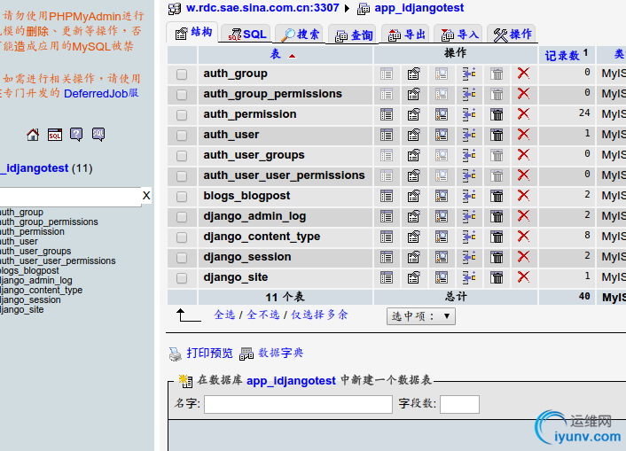Insert a row into blogs_blogpost

pos(469,196)
